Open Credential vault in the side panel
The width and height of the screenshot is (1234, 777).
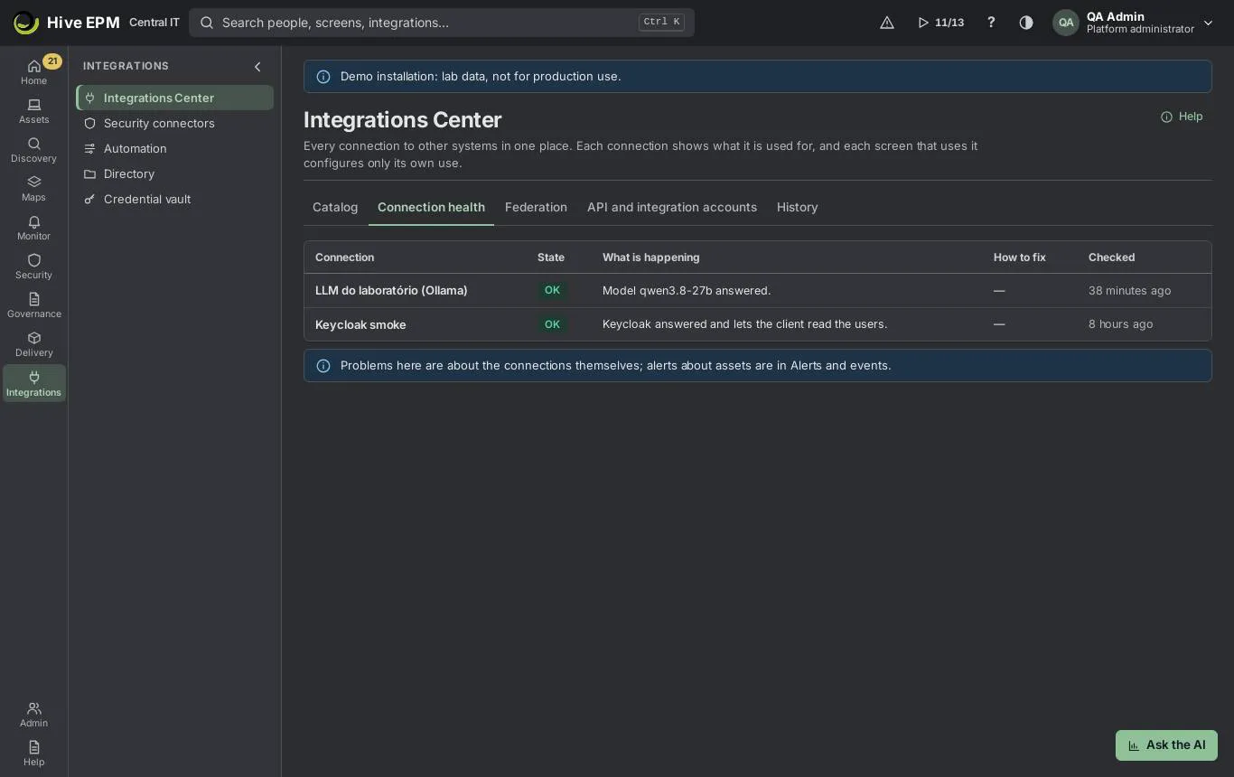point(174,199)
